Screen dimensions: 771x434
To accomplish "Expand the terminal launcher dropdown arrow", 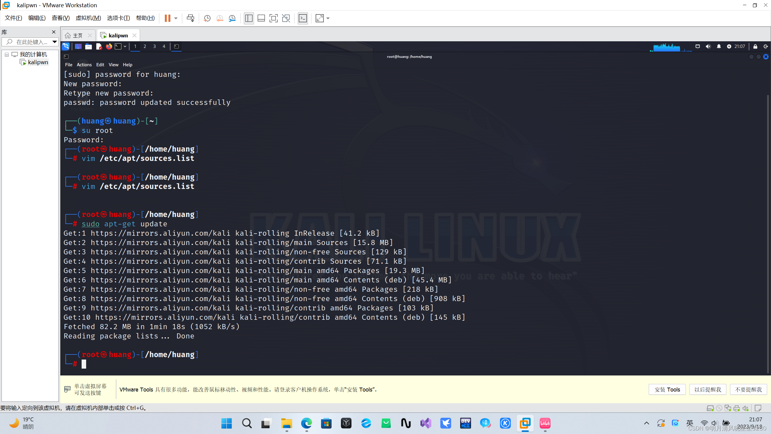I will (125, 46).
